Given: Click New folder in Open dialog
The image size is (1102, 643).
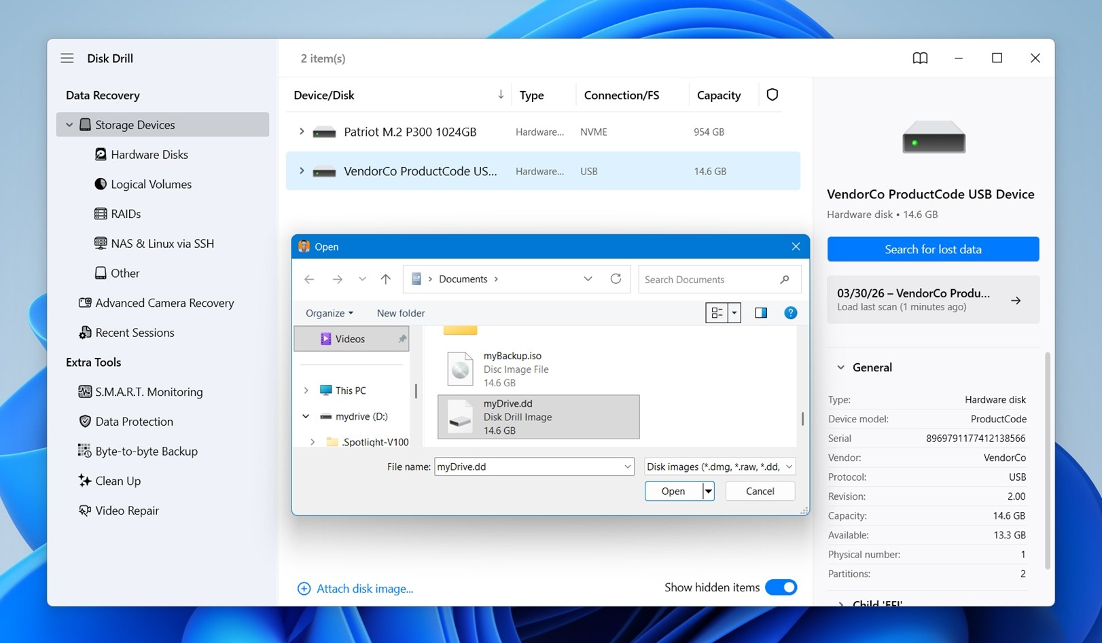Looking at the screenshot, I should [401, 313].
